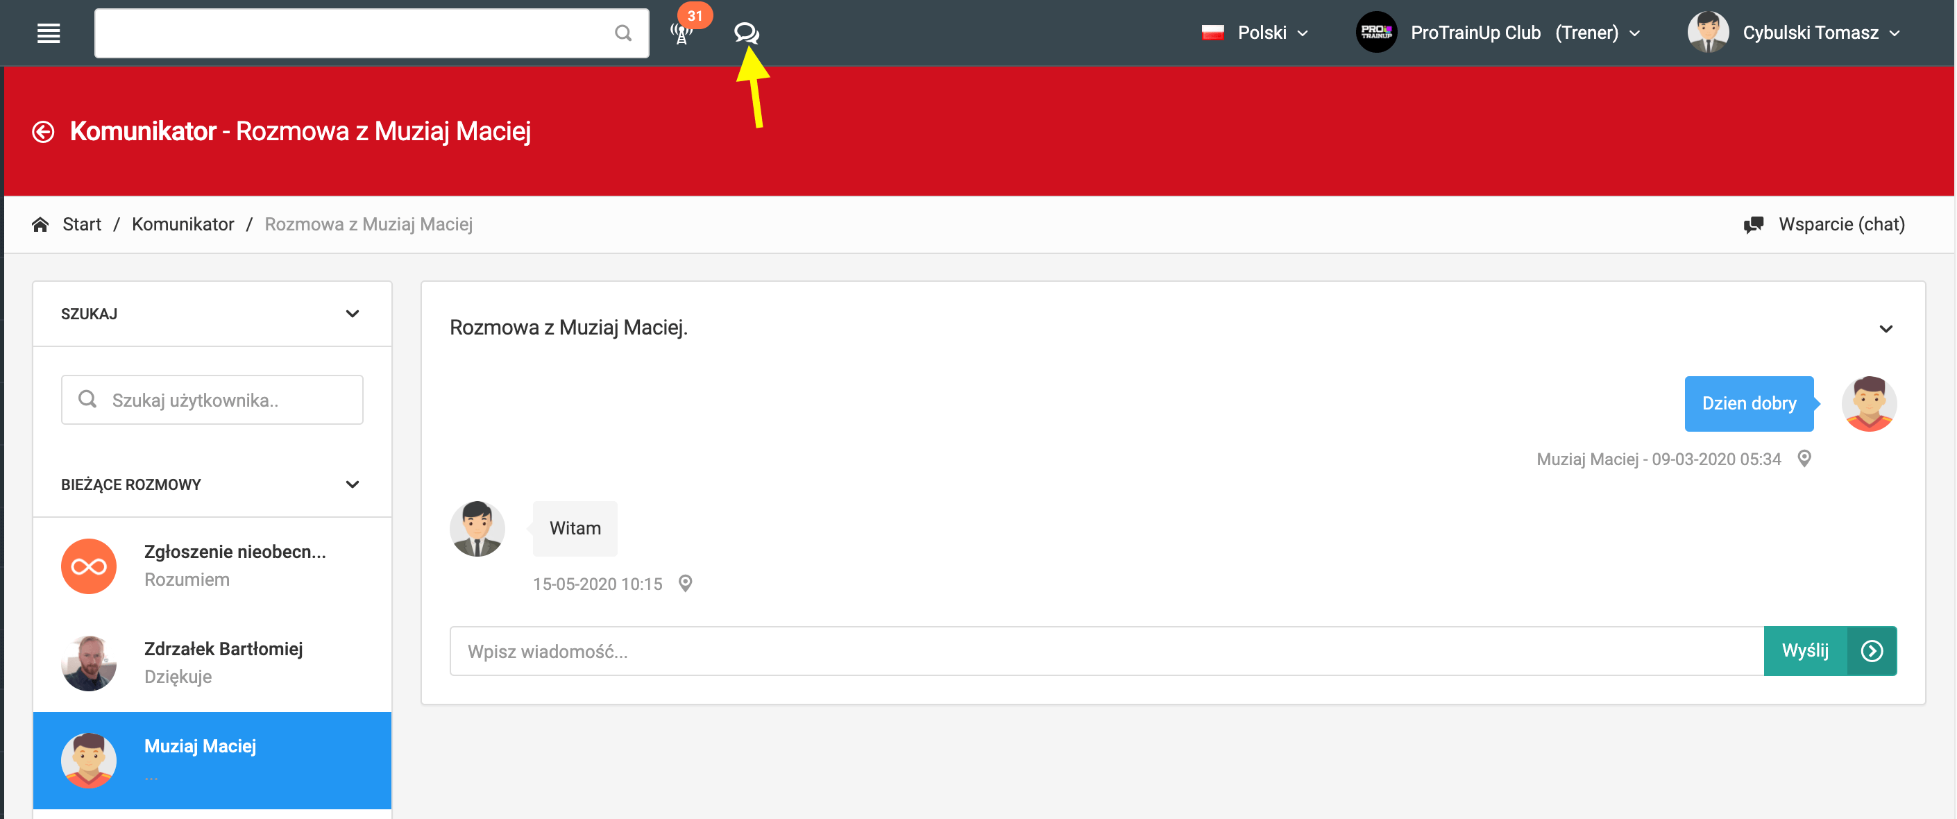Viewport: 1957px width, 819px height.
Task: Open the messenger chat bubbles icon
Action: coord(746,33)
